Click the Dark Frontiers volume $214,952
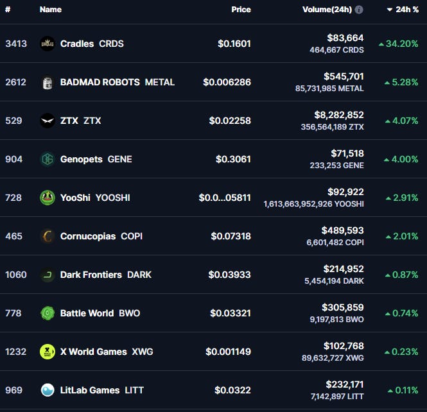Image resolution: width=427 pixels, height=412 pixels. click(344, 269)
